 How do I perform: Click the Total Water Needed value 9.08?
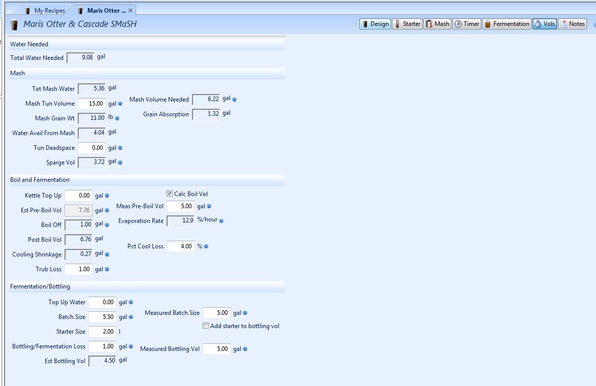click(81, 58)
